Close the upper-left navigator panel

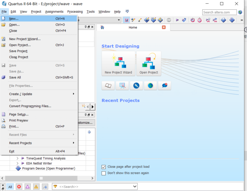pyautogui.click(x=92, y=27)
